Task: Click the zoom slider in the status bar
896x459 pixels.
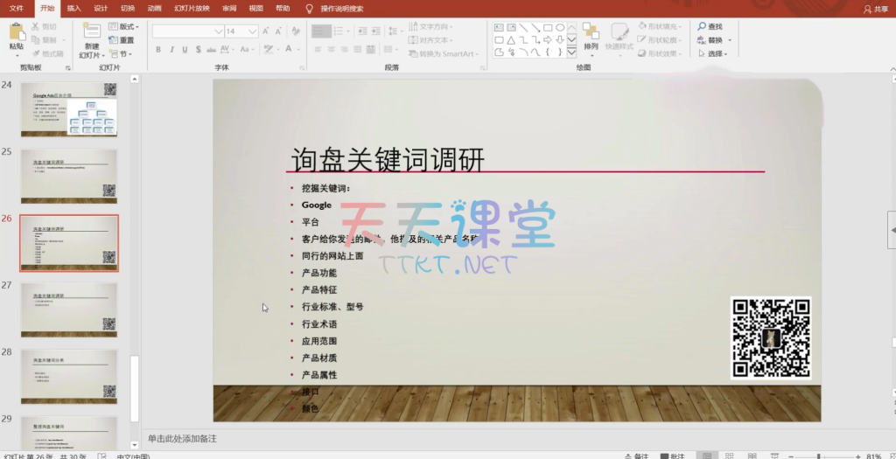Action: tap(818, 456)
